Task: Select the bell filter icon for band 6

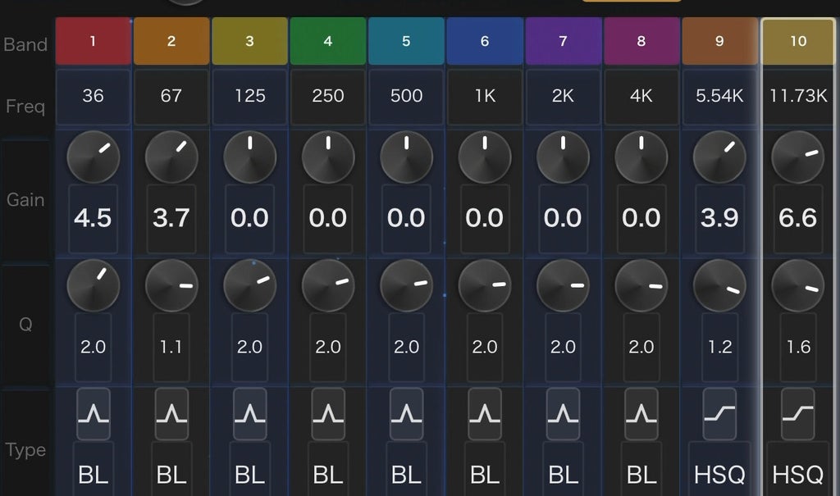Action: tap(485, 413)
